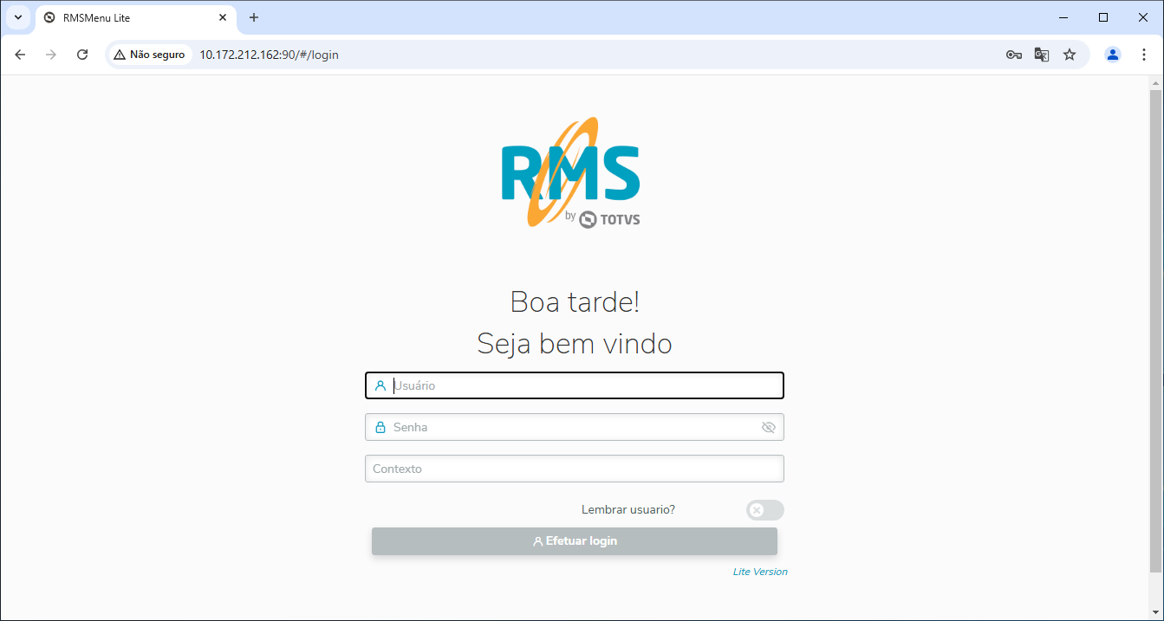Click the page vertical scrollbar

coord(1155,330)
